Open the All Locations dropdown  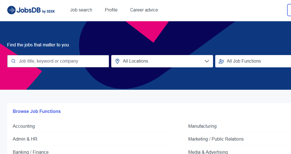[x=162, y=61]
